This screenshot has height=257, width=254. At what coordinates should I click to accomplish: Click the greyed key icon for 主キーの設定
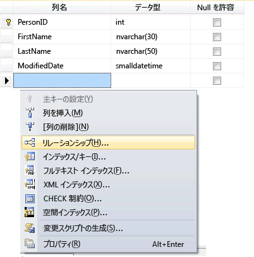(x=30, y=99)
